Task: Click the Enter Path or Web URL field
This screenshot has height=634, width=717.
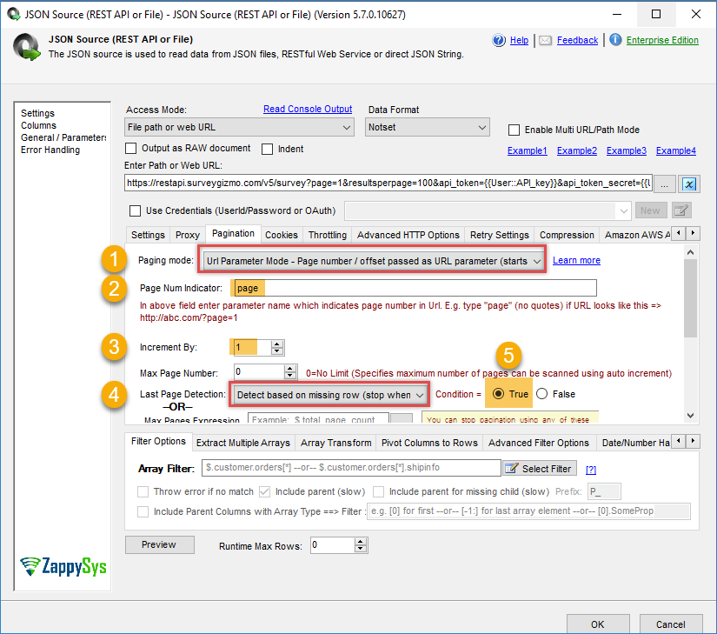Action: [388, 183]
